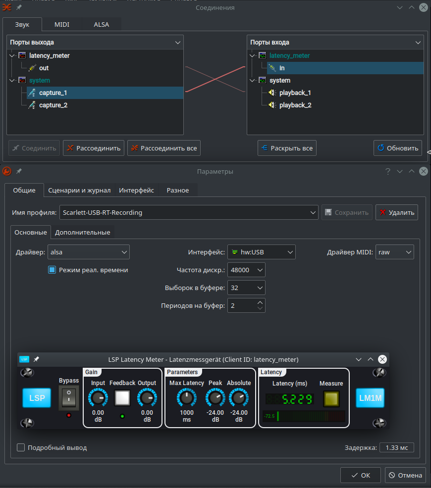
Task: Click the speaker icon of playback_1
Action: click(x=272, y=93)
